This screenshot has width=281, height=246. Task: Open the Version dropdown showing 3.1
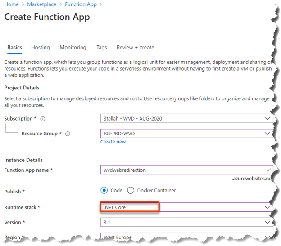[x=186, y=222]
